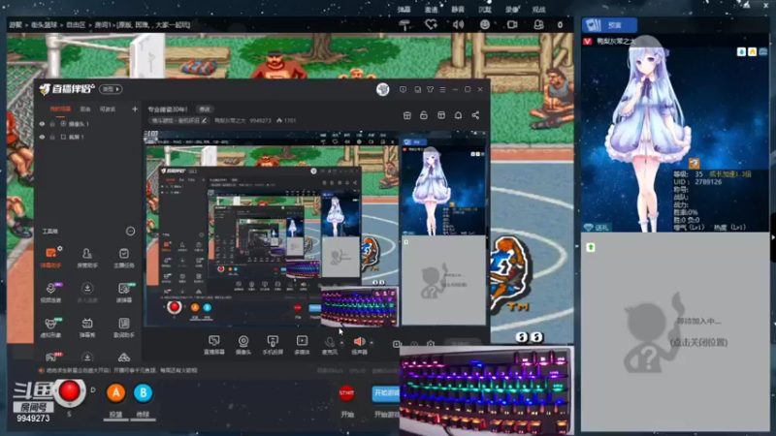Click the 送礼 gift button under the avatar
The width and height of the screenshot is (776, 436).
[x=597, y=228]
